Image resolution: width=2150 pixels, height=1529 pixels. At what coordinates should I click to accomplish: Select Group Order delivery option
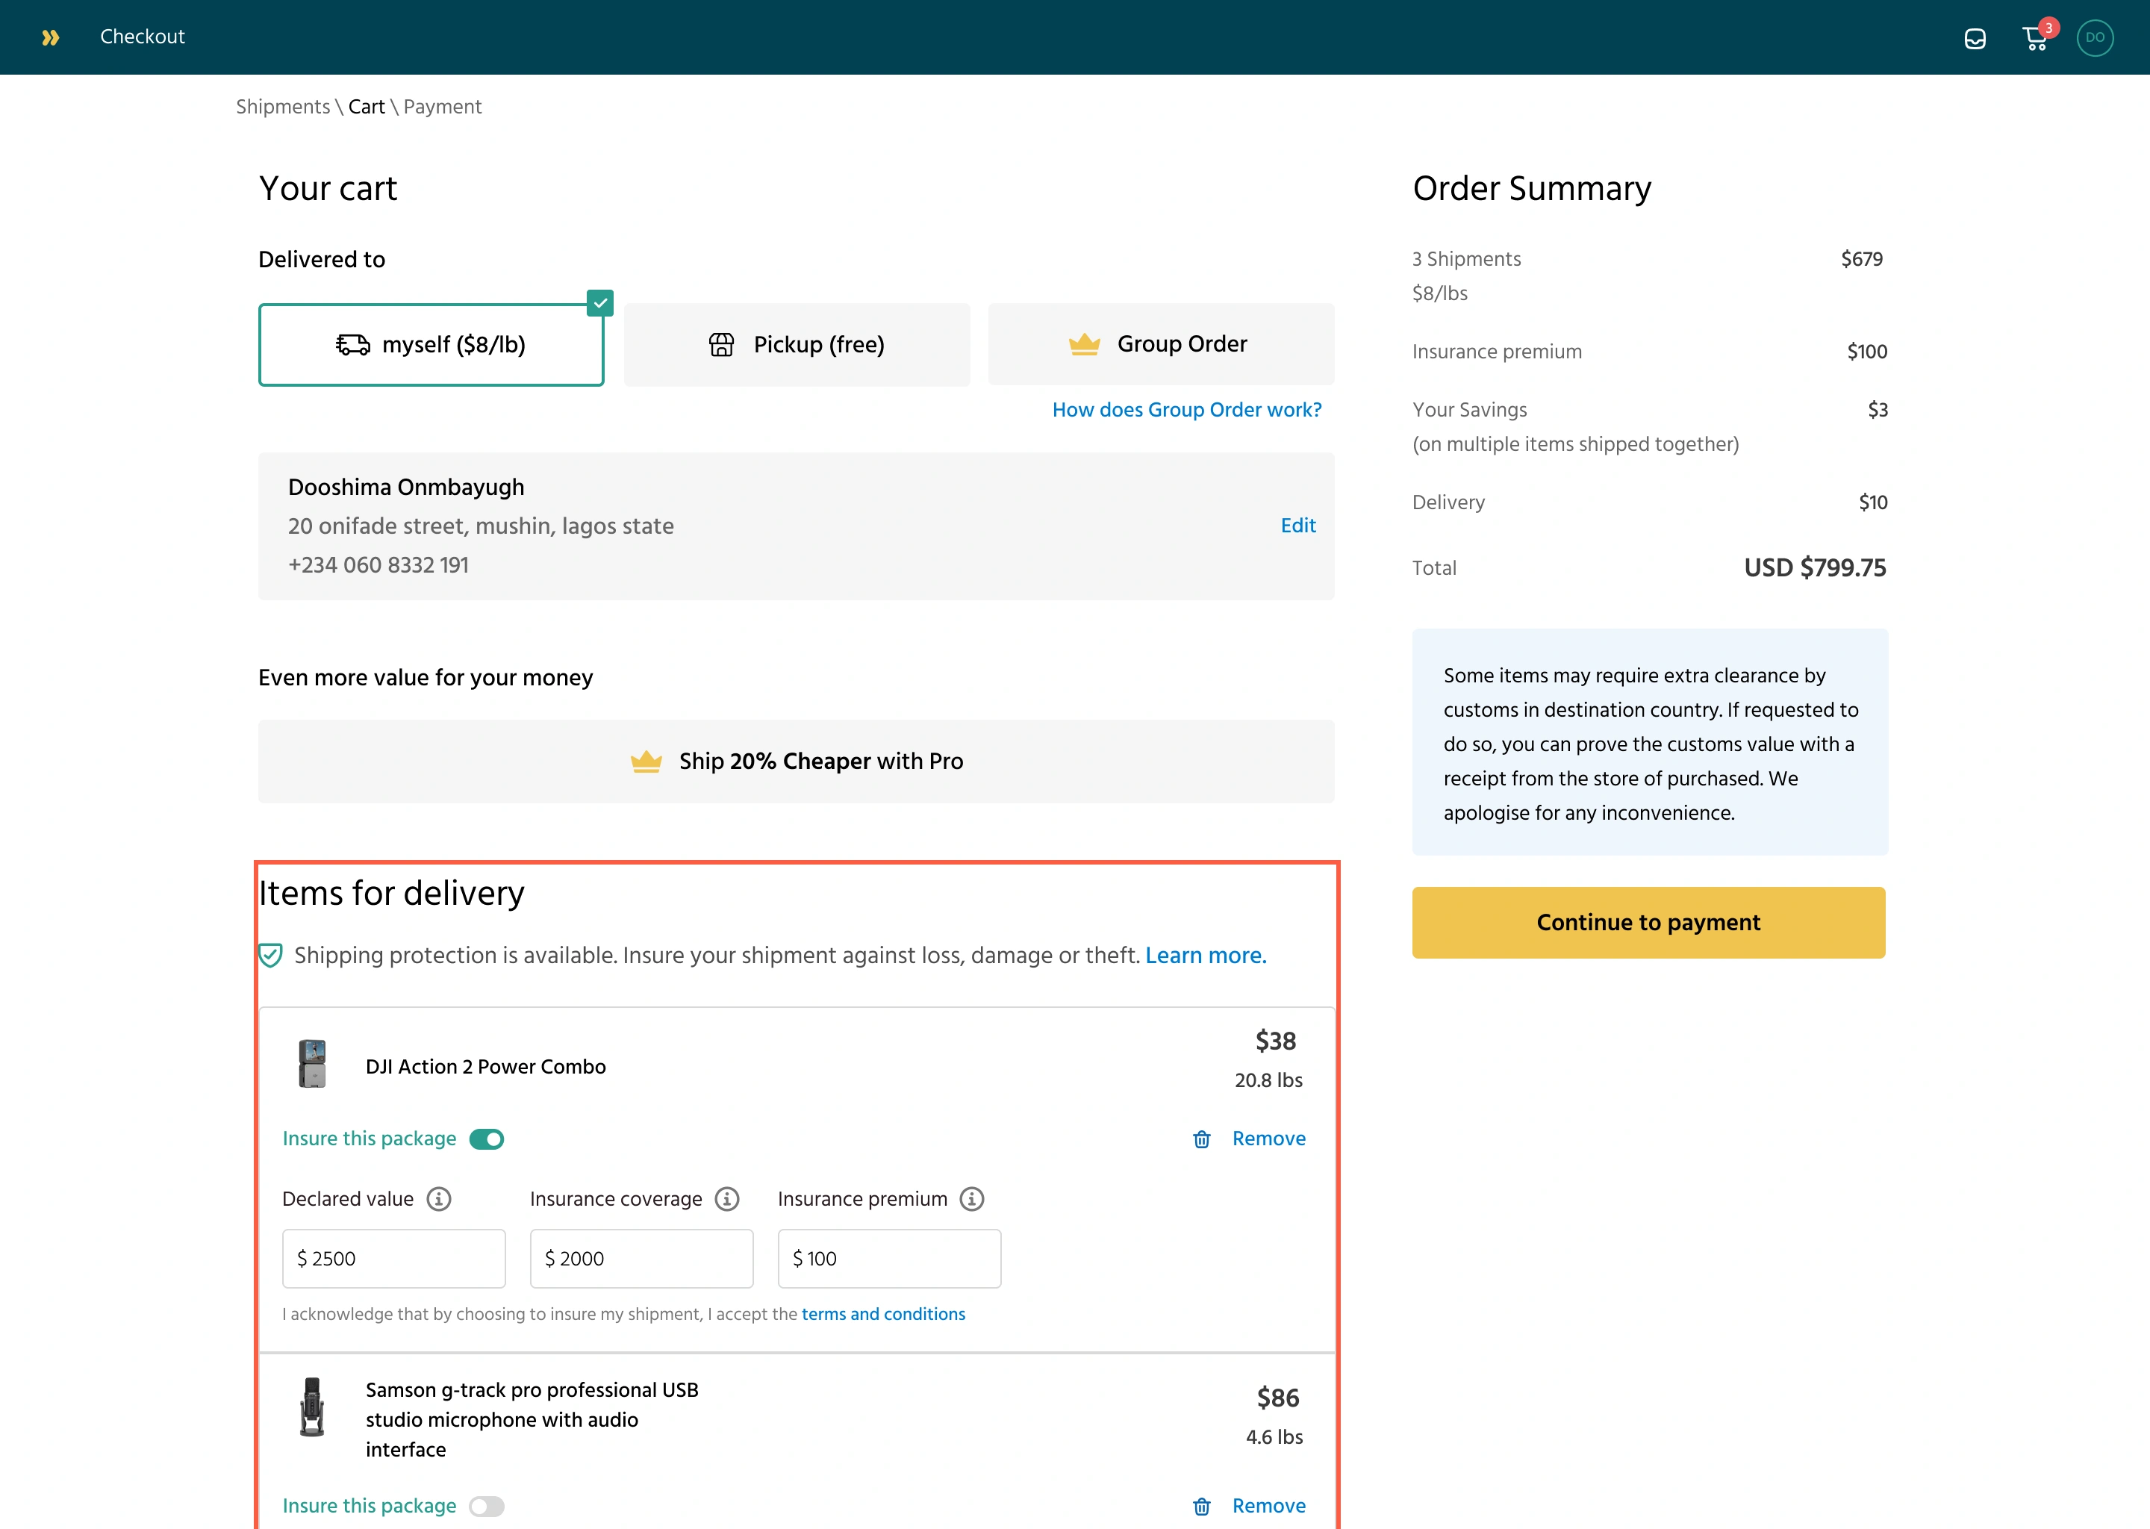(1161, 345)
